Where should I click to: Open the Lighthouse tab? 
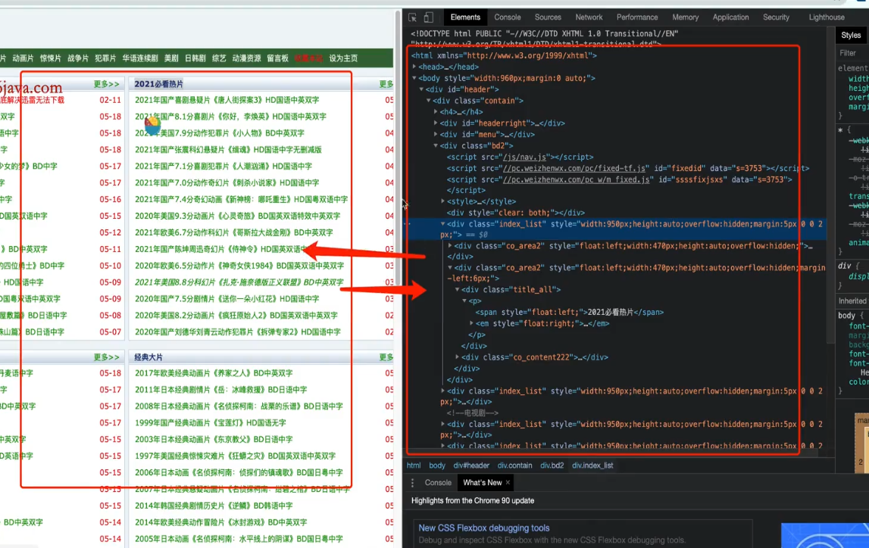point(827,17)
